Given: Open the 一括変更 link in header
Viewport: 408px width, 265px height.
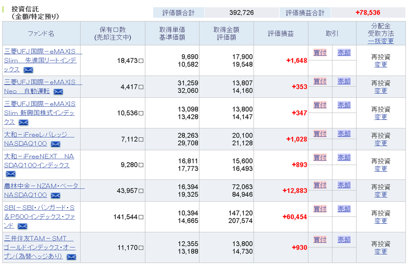Looking at the screenshot, I should tap(380, 41).
